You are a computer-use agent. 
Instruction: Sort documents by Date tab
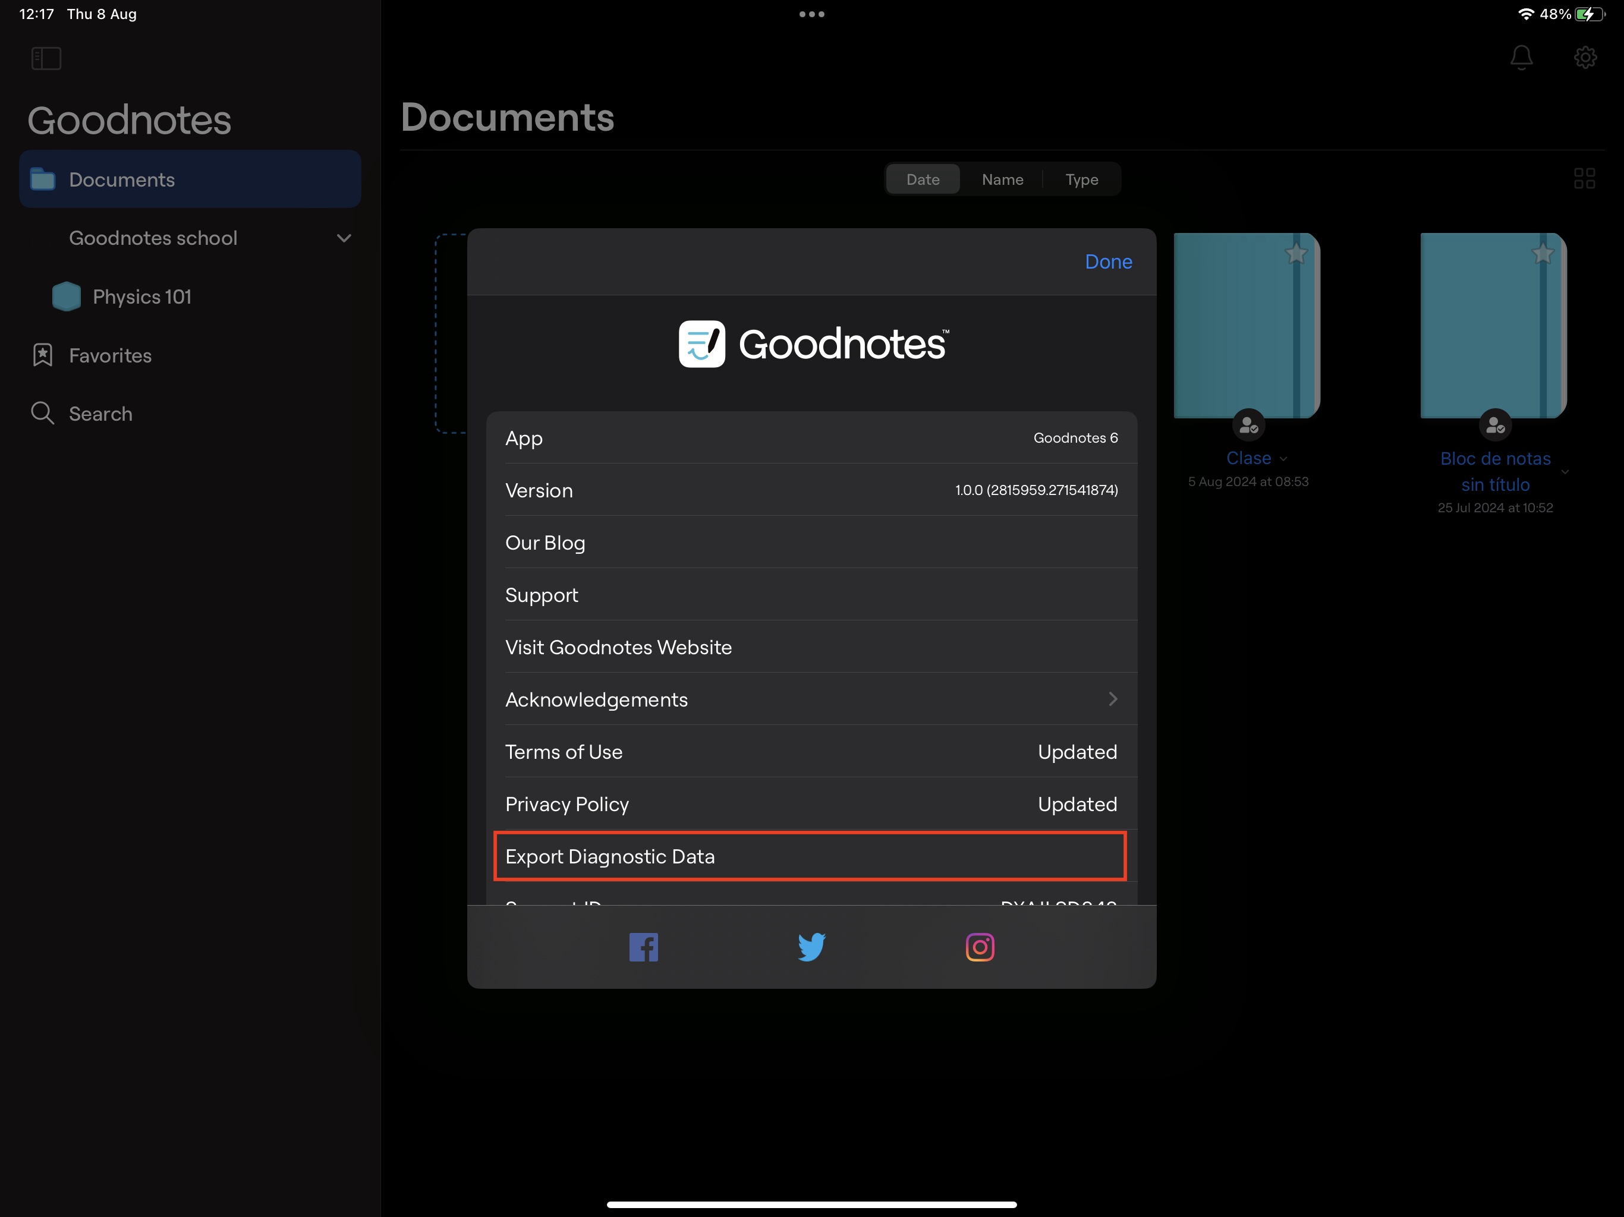[x=923, y=179]
